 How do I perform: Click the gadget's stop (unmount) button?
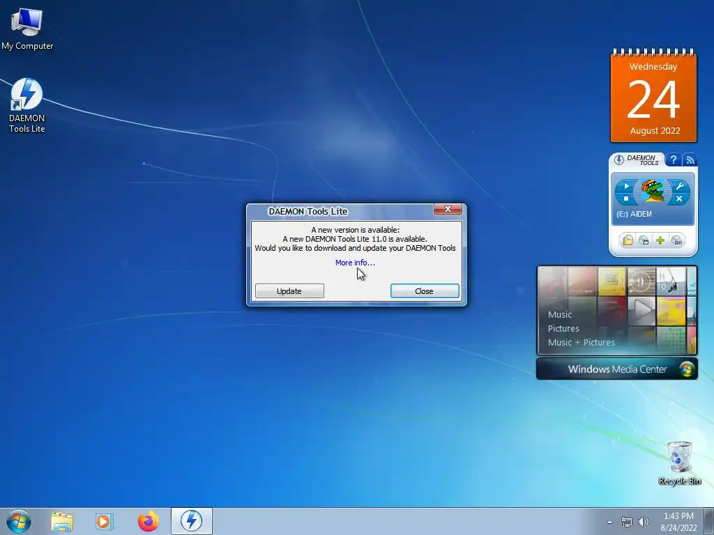(625, 199)
